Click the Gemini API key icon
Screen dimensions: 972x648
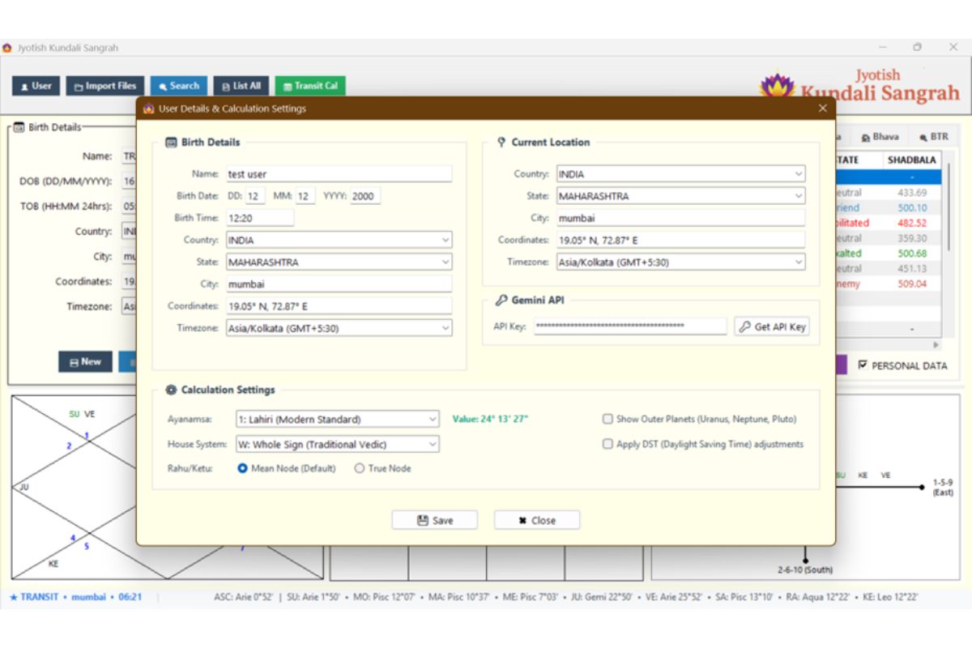(501, 300)
